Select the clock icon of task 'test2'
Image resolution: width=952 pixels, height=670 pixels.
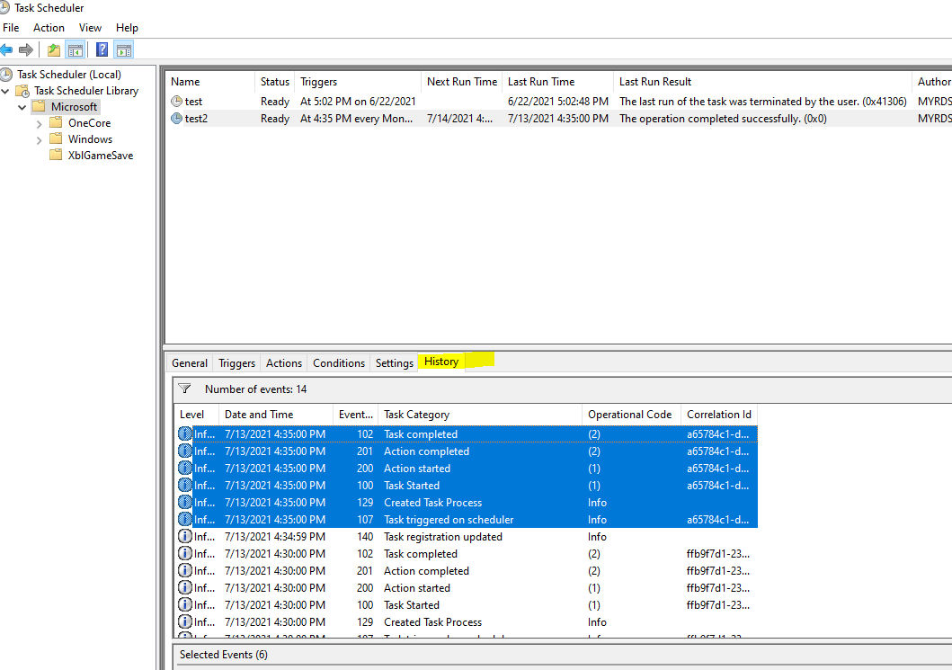pyautogui.click(x=176, y=119)
